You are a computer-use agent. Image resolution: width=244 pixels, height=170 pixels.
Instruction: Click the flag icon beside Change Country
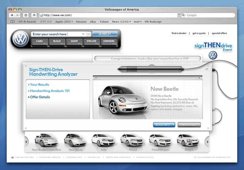(x=13, y=157)
